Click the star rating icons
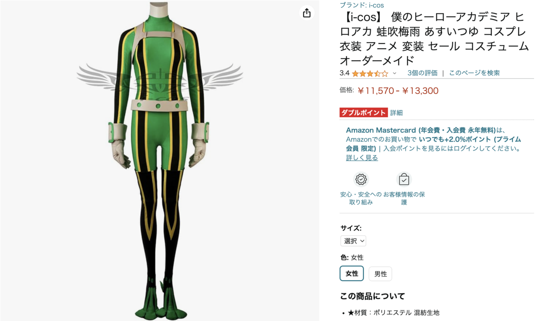 [370, 73]
